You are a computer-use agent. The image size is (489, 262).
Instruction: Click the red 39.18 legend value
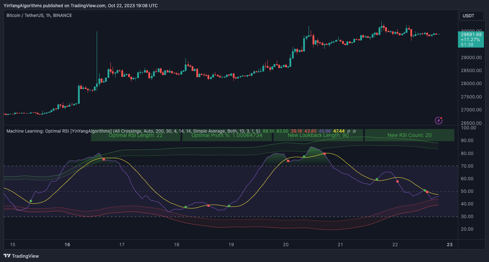pyautogui.click(x=297, y=131)
